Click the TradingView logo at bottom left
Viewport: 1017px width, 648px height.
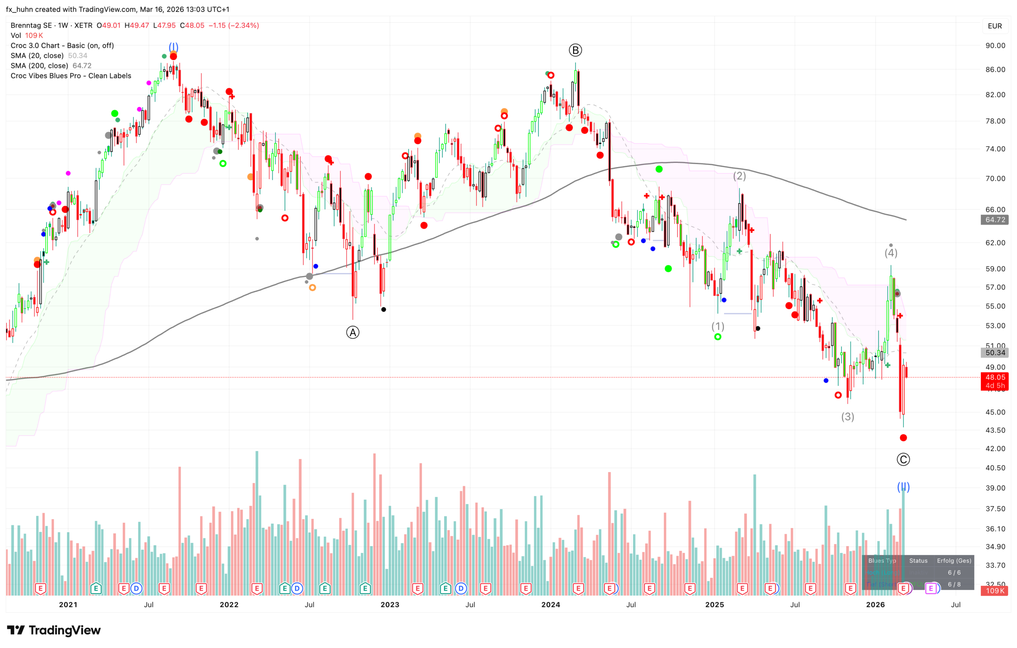coord(54,630)
